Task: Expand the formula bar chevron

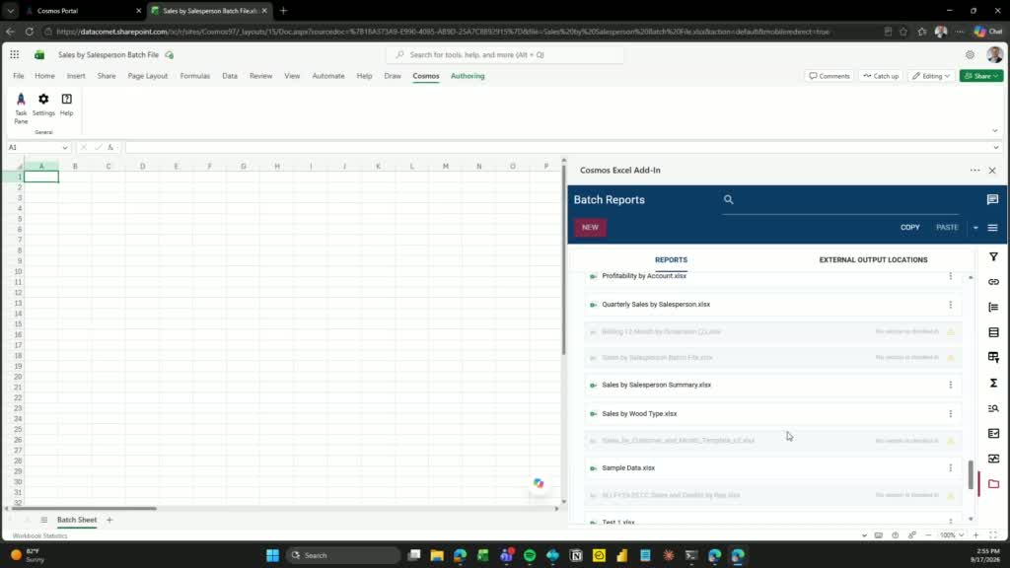Action: [996, 148]
